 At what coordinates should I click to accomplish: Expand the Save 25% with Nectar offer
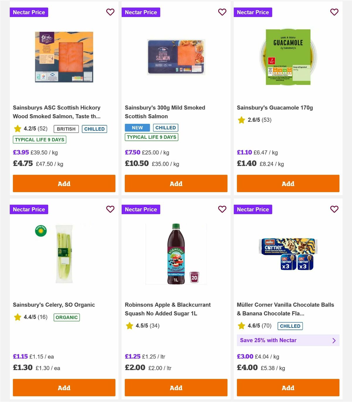tap(288, 340)
